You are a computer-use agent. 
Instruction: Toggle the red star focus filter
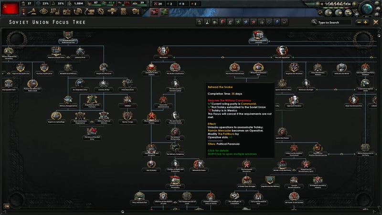tap(254, 22)
